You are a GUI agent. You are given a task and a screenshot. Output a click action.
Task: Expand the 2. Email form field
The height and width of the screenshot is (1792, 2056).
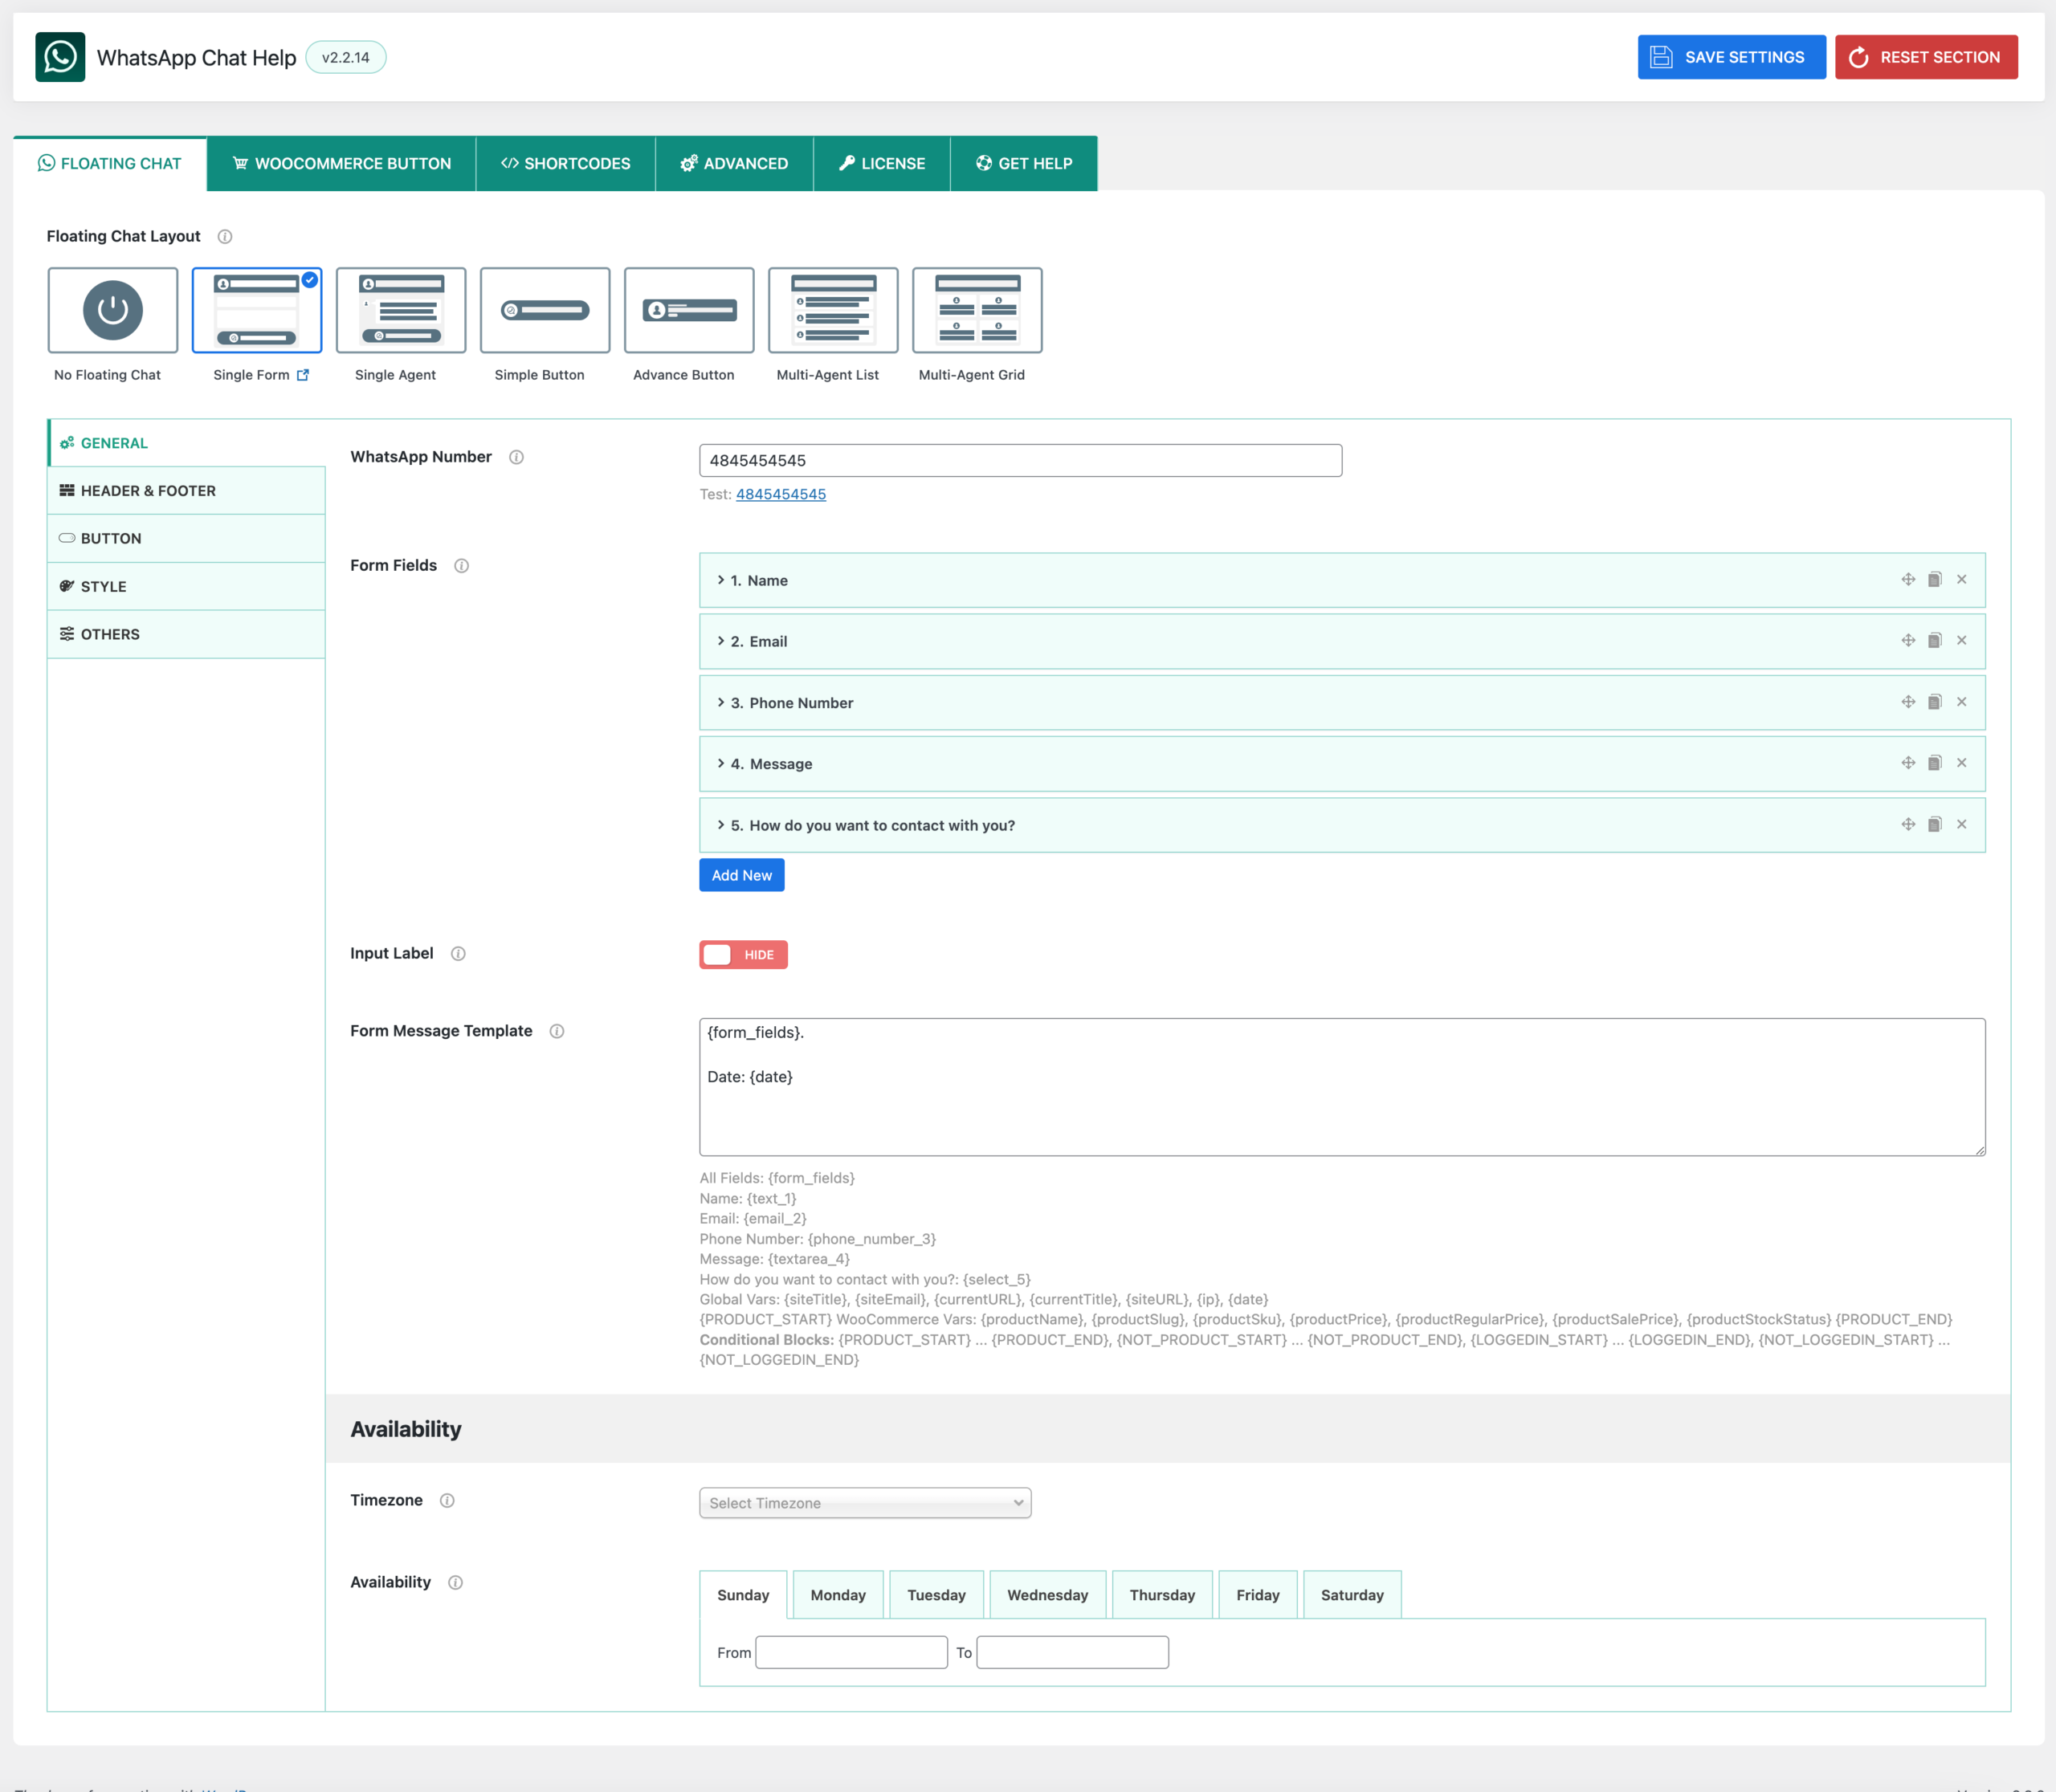(x=1343, y=641)
